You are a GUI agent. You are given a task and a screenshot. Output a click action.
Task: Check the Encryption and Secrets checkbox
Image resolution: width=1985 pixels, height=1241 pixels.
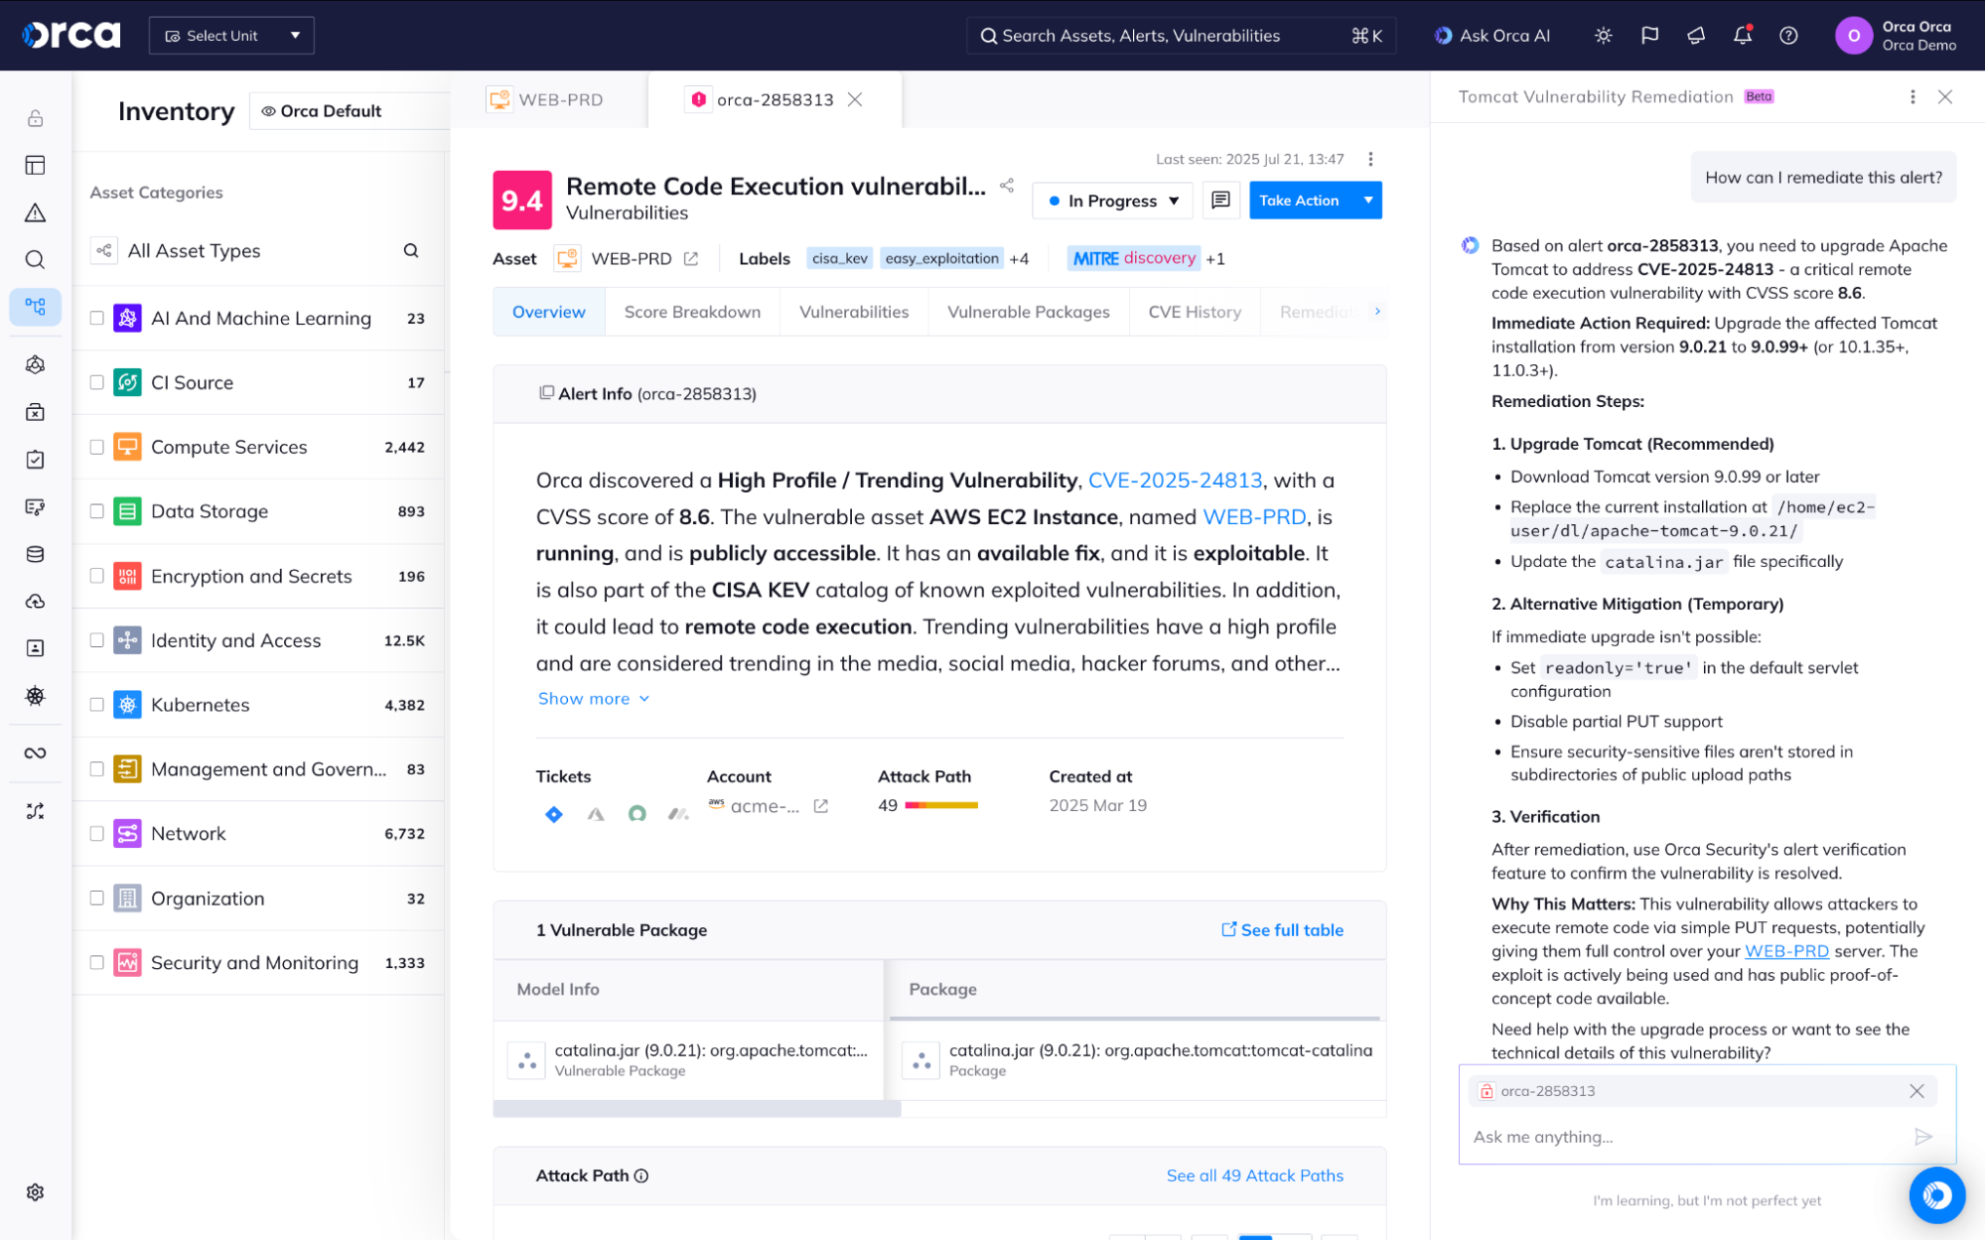coord(96,577)
